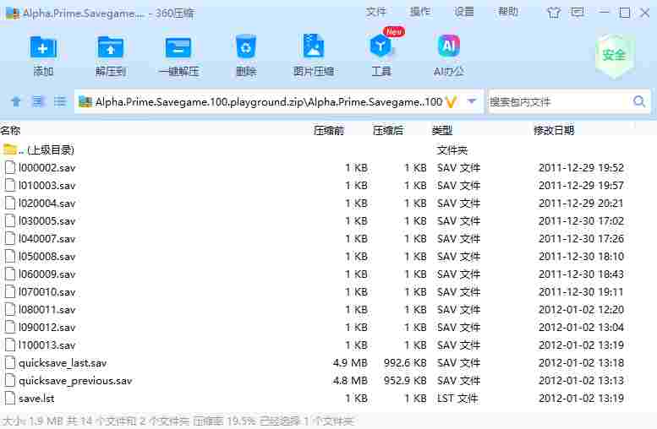The width and height of the screenshot is (657, 429).
Task: Select file l040007.sav
Action: point(47,238)
